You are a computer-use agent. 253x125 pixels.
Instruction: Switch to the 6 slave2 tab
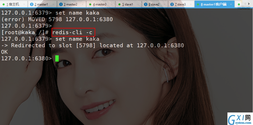click(155, 4)
